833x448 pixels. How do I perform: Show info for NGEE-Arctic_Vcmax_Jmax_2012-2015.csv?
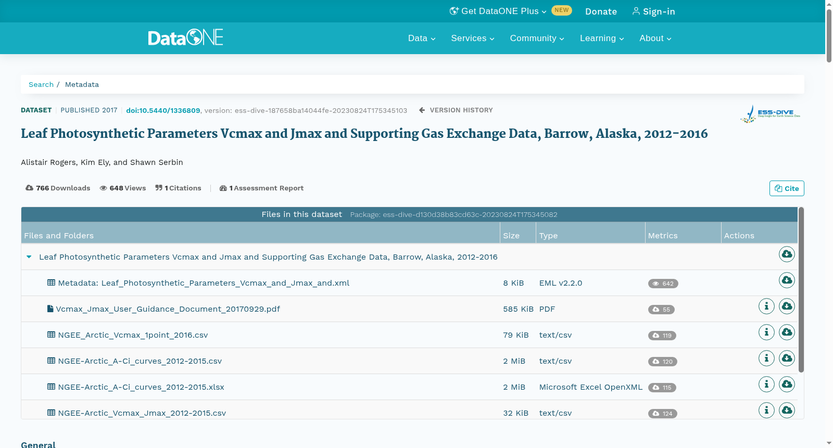click(766, 410)
